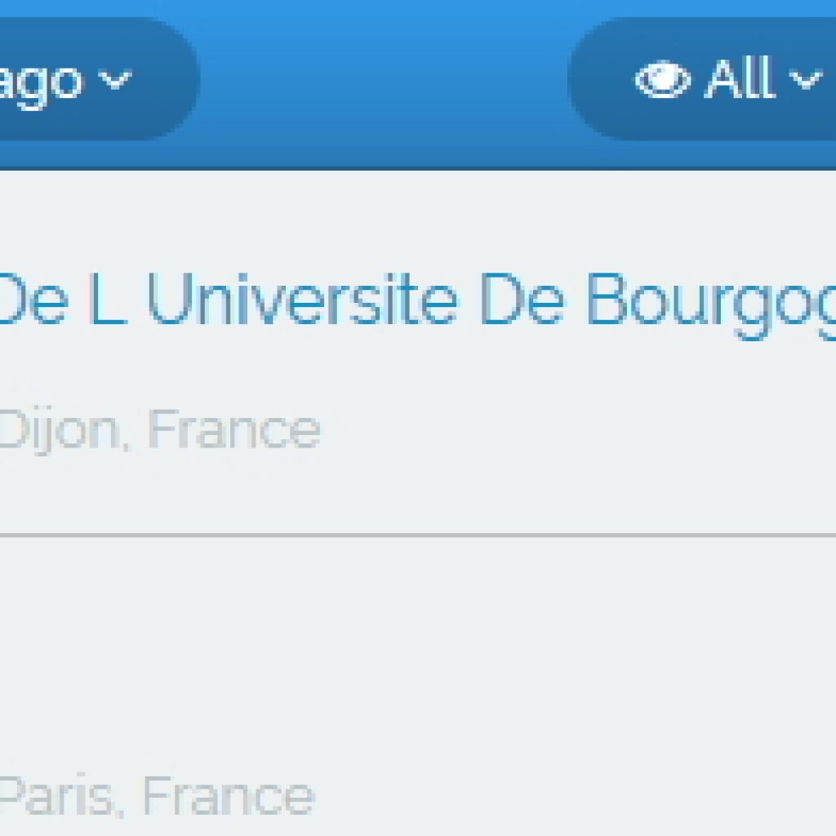Select the list entry located in Paris
836x836 pixels.
[x=418, y=686]
